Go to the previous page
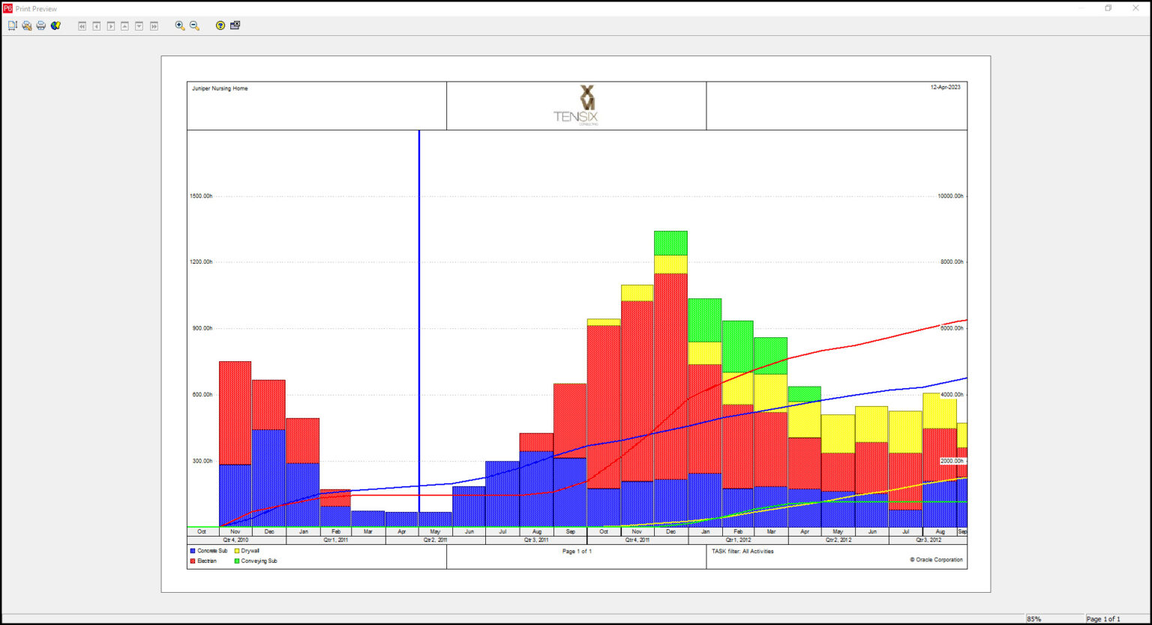This screenshot has height=625, width=1152. (95, 25)
